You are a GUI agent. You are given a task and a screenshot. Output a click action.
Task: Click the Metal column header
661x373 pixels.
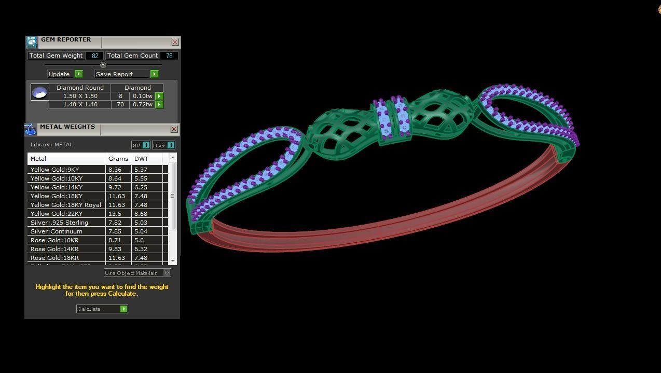pos(66,159)
